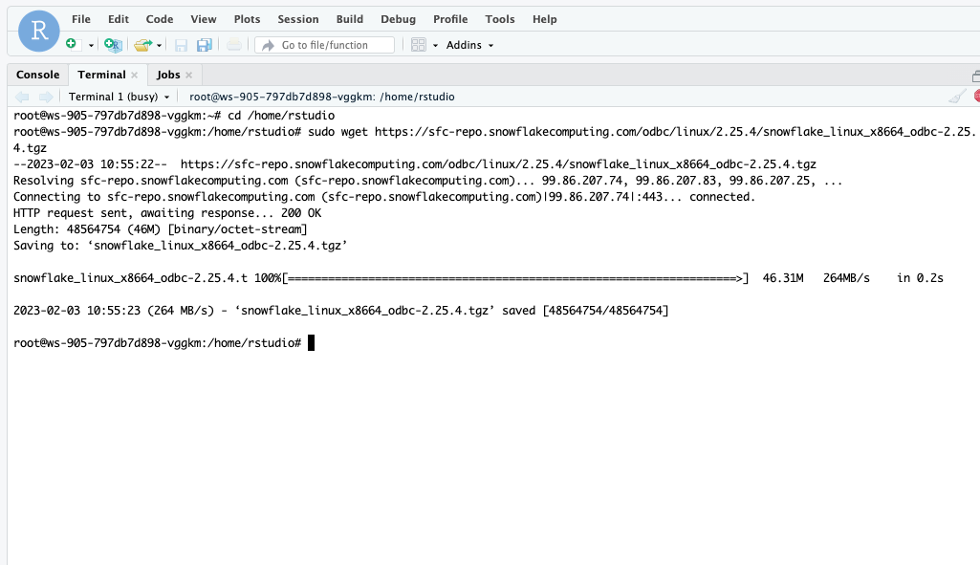The height and width of the screenshot is (565, 980).
Task: Expand the recent files dropdown arrow
Action: [160, 45]
